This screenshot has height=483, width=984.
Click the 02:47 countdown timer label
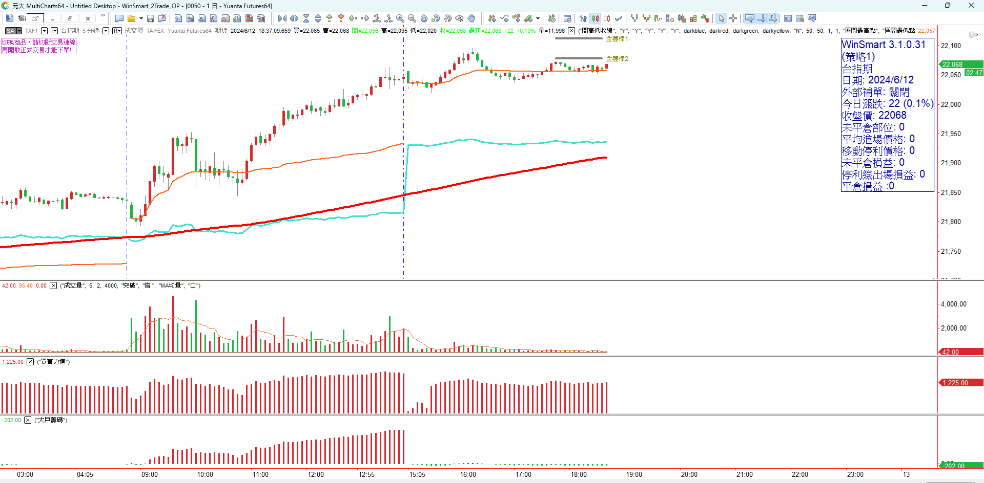974,73
